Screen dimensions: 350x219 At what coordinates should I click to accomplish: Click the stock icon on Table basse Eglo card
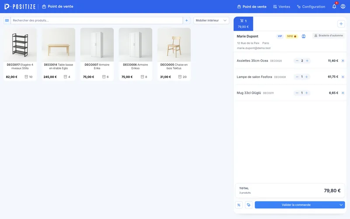pyautogui.click(x=65, y=77)
